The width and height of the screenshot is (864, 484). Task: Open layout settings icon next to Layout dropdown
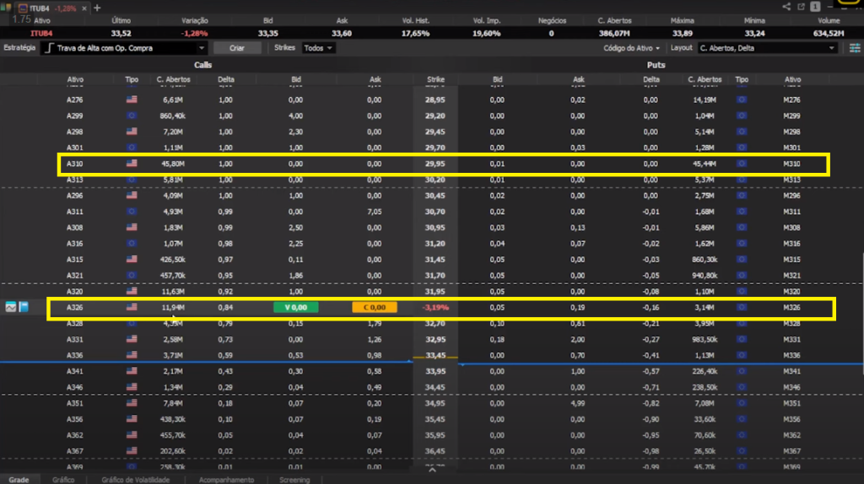[x=854, y=48]
